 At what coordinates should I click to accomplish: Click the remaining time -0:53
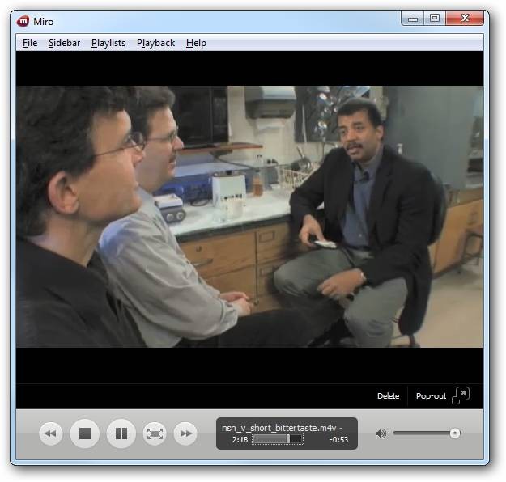pyautogui.click(x=338, y=439)
